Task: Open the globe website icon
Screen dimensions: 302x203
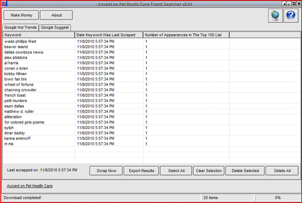Action: click(275, 15)
